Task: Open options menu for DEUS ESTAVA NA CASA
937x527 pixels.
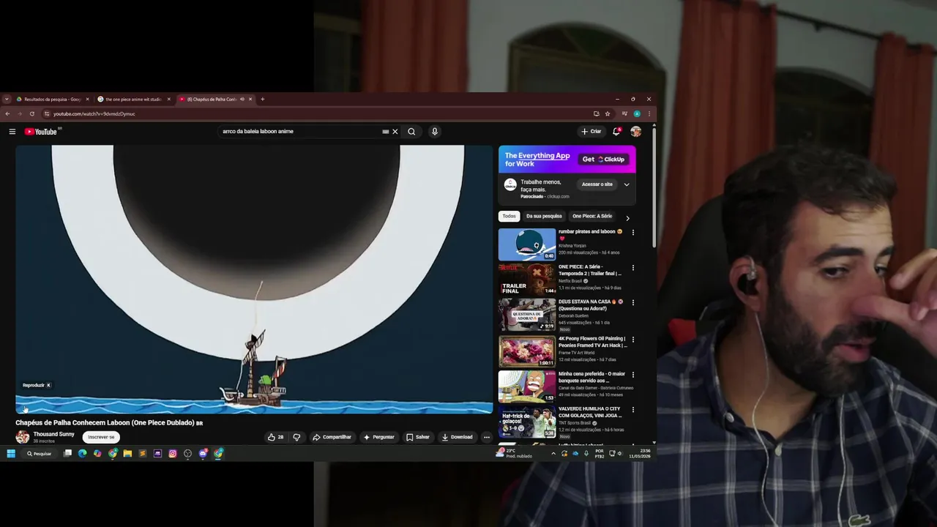Action: pos(633,302)
